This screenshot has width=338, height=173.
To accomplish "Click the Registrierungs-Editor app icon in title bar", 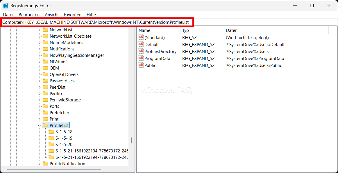I will tap(6, 6).
